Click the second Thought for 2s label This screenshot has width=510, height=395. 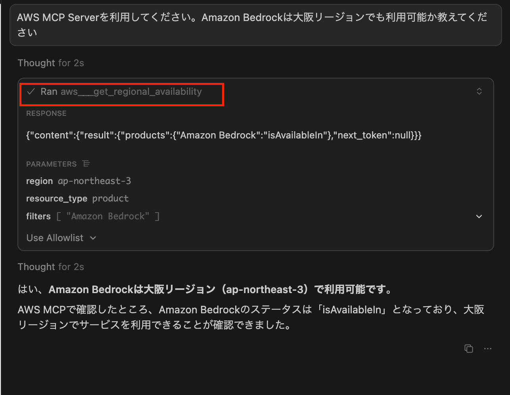[x=51, y=267]
